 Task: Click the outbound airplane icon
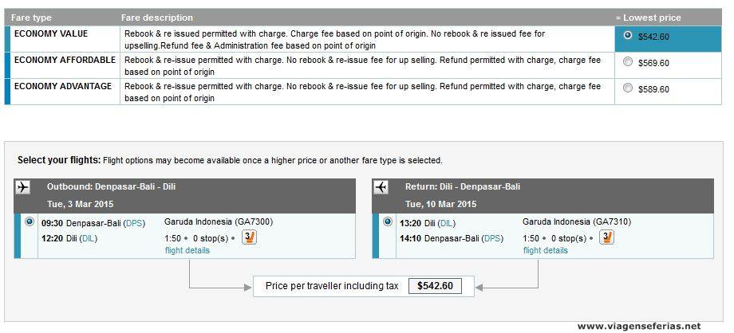point(22,187)
